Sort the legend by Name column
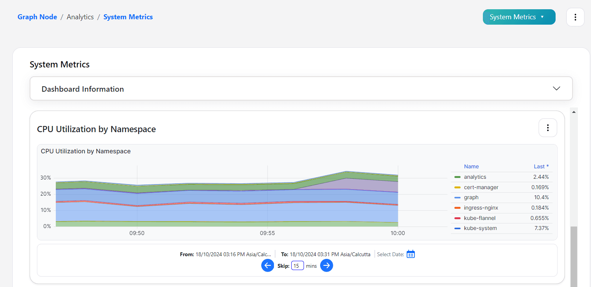This screenshot has height=287, width=591. coord(471,166)
